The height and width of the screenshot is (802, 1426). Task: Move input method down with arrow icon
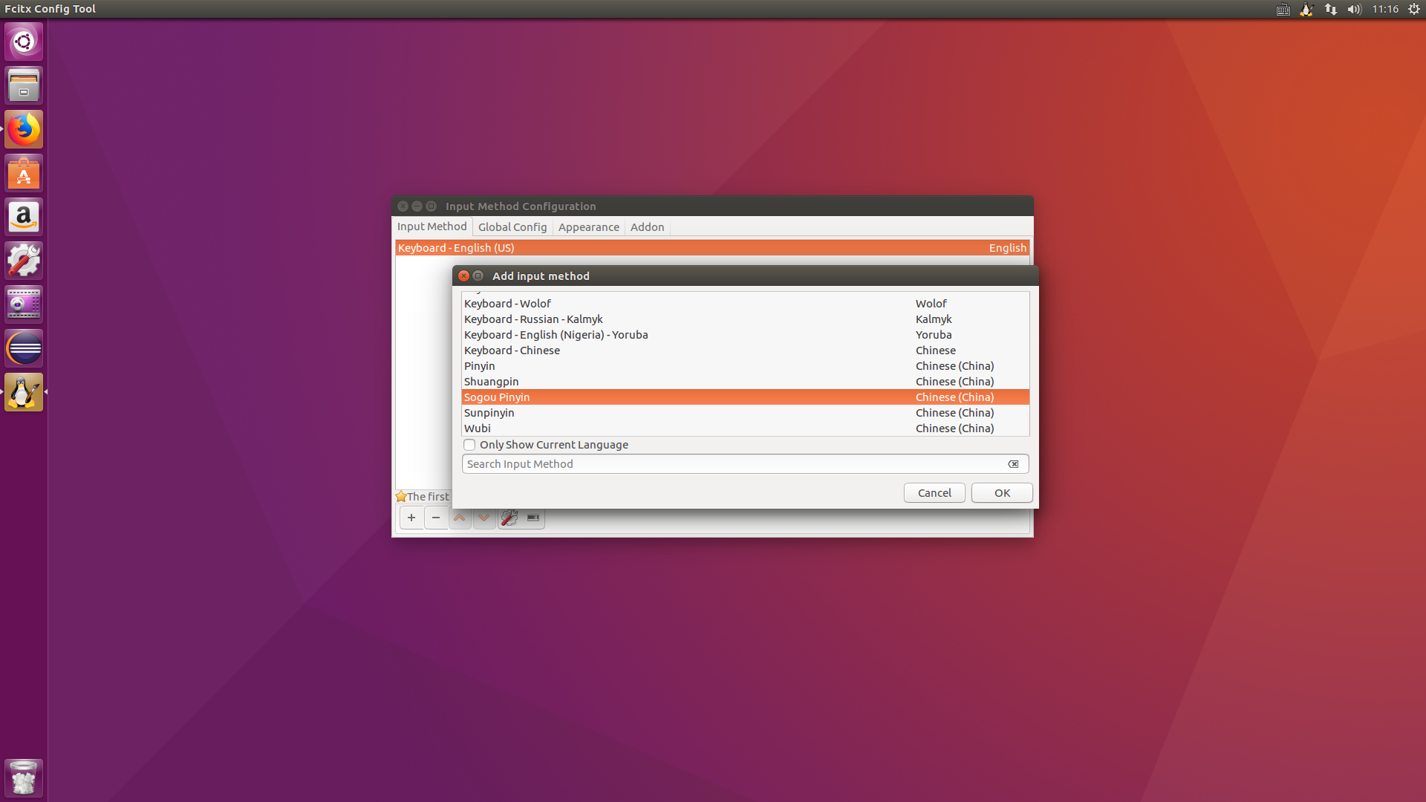484,518
